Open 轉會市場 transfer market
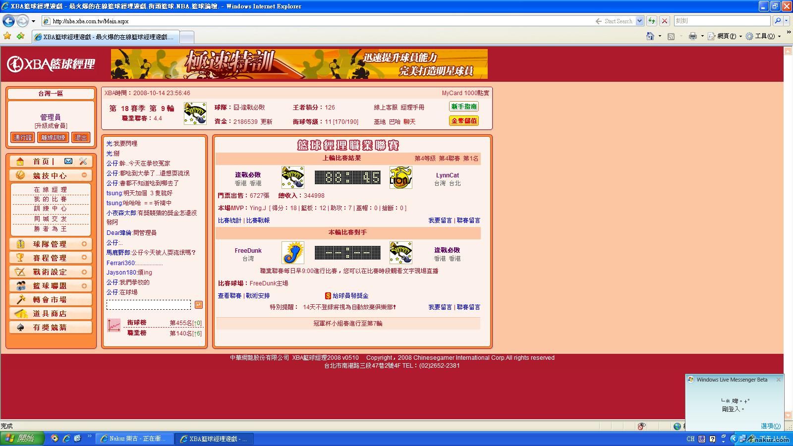Image resolution: width=793 pixels, height=446 pixels. 51,299
